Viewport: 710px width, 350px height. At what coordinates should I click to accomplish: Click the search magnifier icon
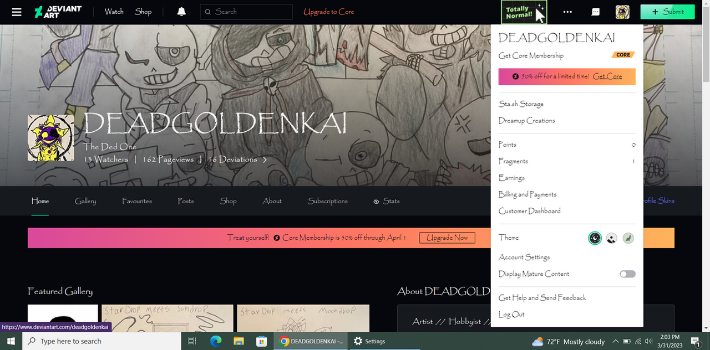[x=208, y=12]
